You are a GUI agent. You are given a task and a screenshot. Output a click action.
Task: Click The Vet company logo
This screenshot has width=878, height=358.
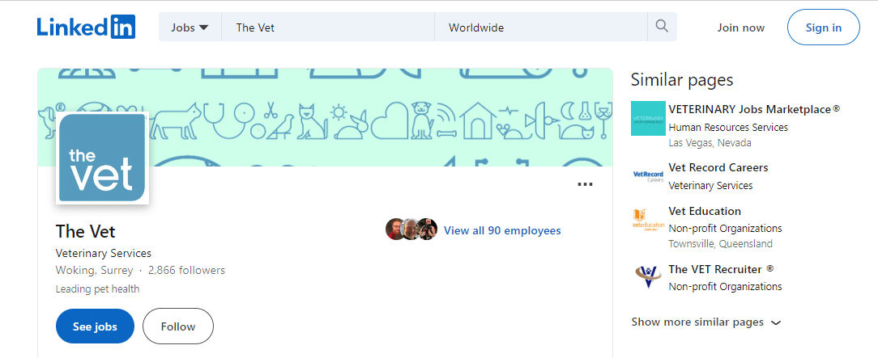[103, 158]
